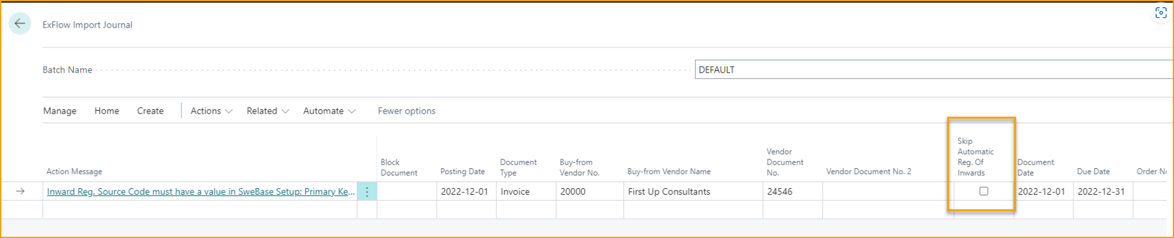Click the Skip Automatic Reg. Of Inwards header
This screenshot has height=238, width=1174.
pyautogui.click(x=975, y=157)
